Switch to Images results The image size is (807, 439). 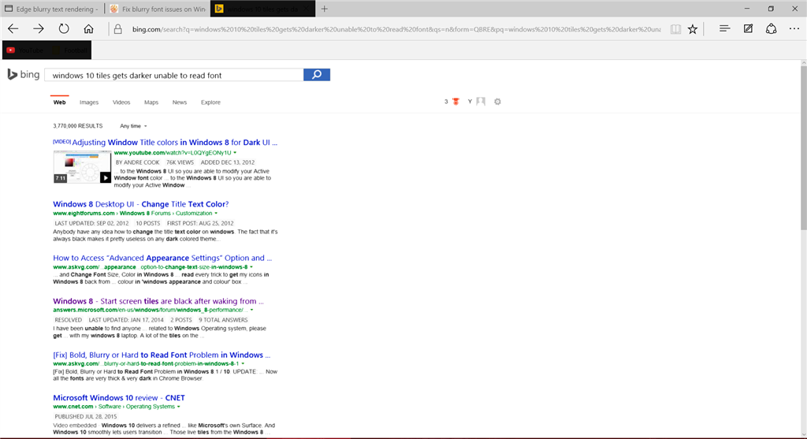tap(89, 102)
